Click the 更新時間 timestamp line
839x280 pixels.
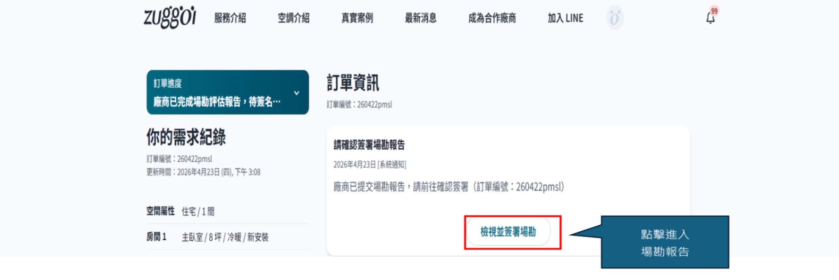[203, 172]
